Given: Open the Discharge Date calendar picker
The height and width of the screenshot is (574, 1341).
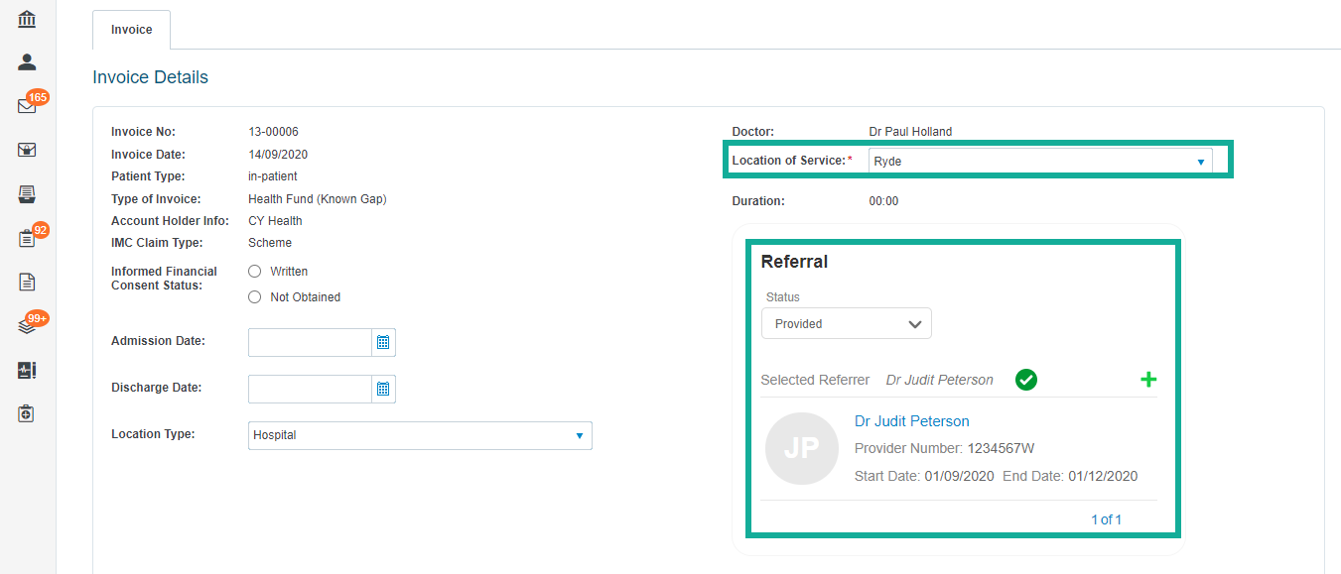Looking at the screenshot, I should [383, 390].
